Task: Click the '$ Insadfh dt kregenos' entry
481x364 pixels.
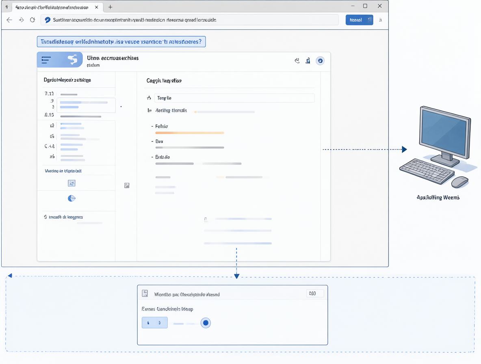Action: click(63, 217)
